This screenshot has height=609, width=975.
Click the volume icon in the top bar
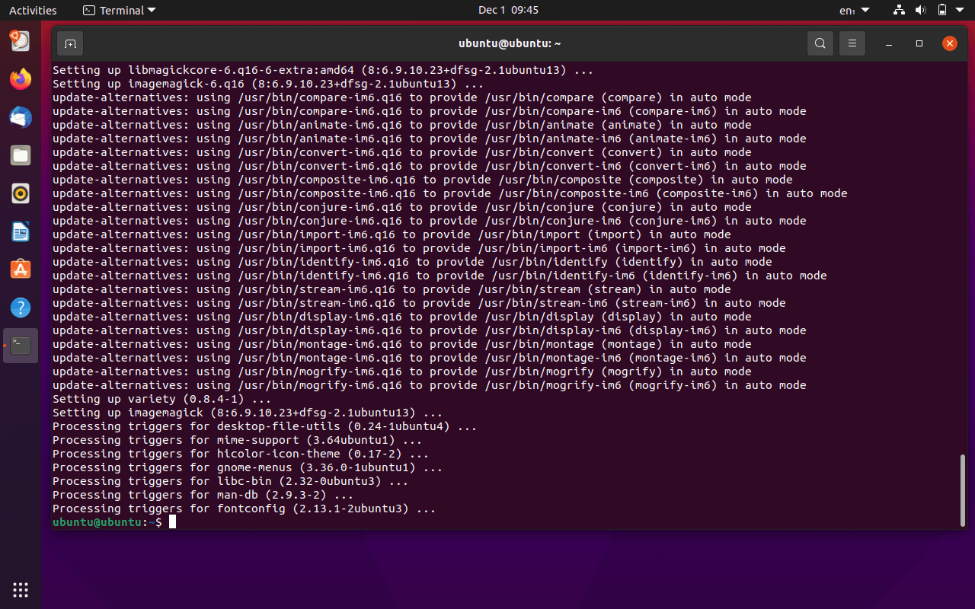(x=921, y=10)
